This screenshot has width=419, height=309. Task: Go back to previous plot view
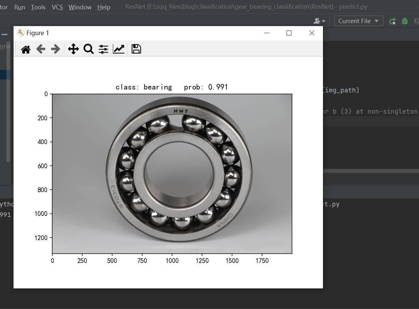pos(41,49)
